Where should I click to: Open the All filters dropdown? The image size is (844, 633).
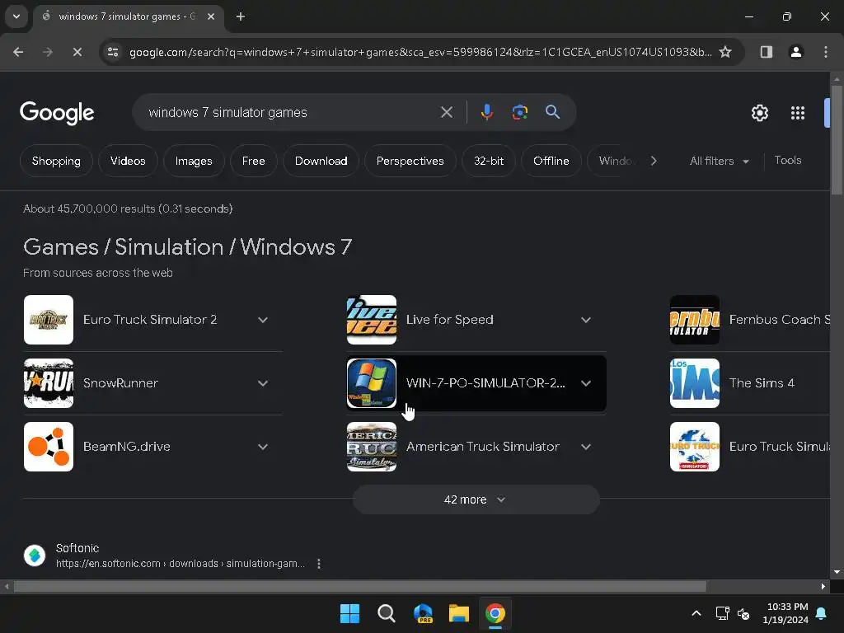tap(719, 161)
